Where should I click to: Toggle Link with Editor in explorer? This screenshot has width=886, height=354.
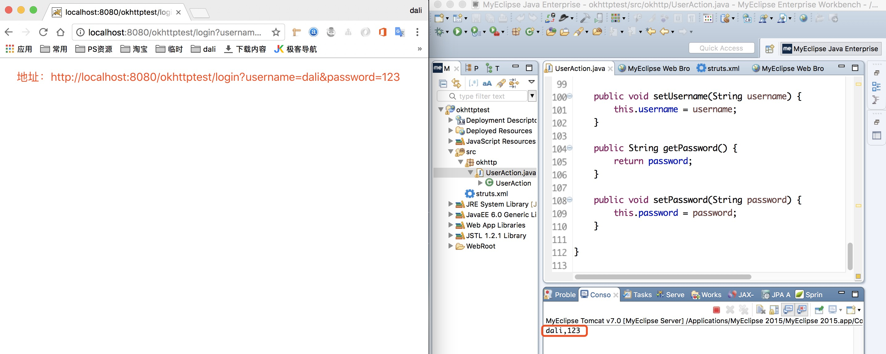coord(456,83)
